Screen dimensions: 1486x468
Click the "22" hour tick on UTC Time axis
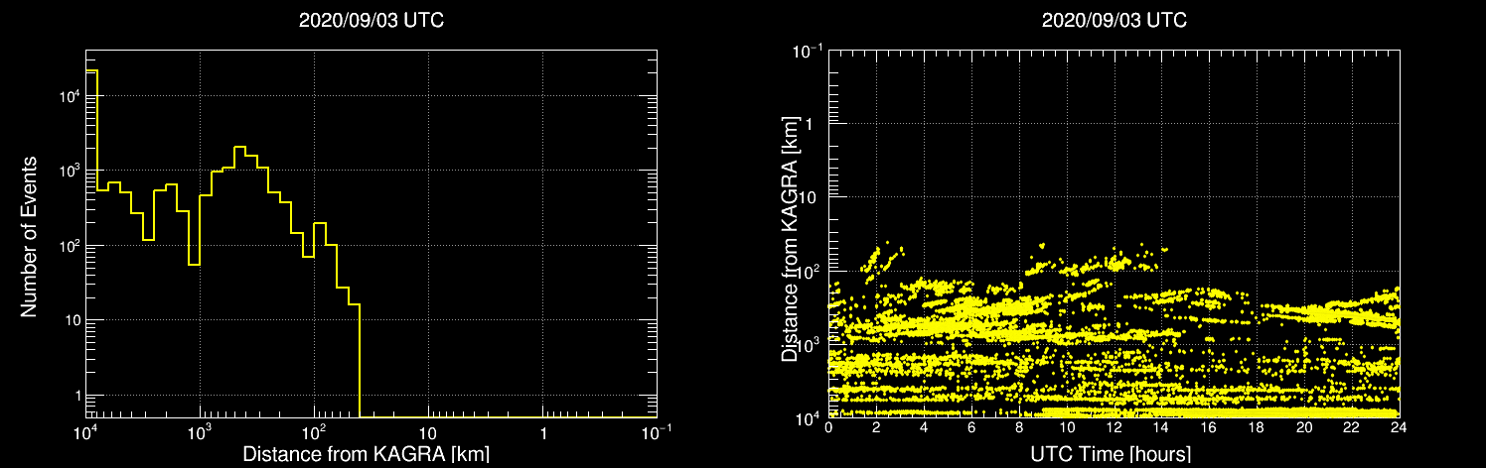tap(1352, 429)
